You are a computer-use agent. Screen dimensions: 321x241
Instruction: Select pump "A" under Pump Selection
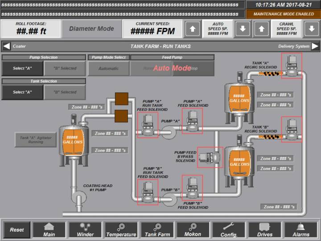(x=22, y=68)
